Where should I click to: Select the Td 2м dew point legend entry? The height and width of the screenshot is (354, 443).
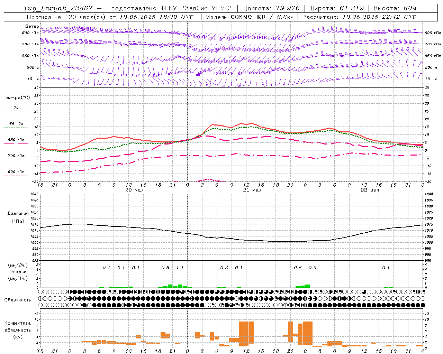coord(16,124)
